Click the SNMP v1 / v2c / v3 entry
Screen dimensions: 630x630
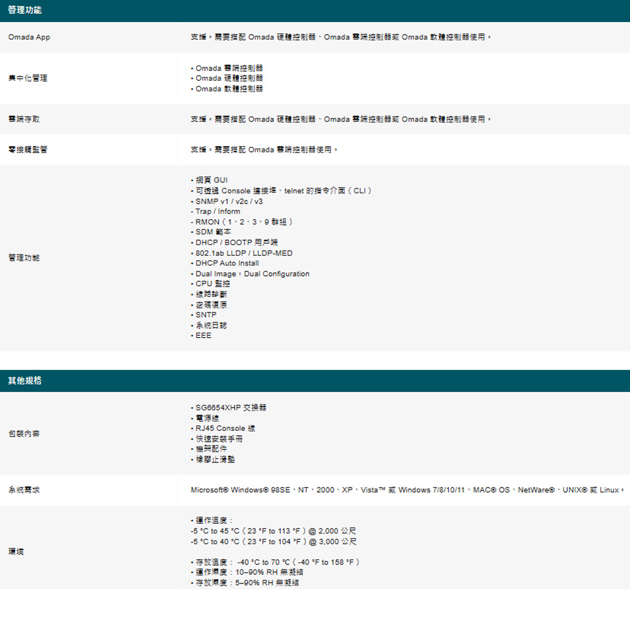229,201
